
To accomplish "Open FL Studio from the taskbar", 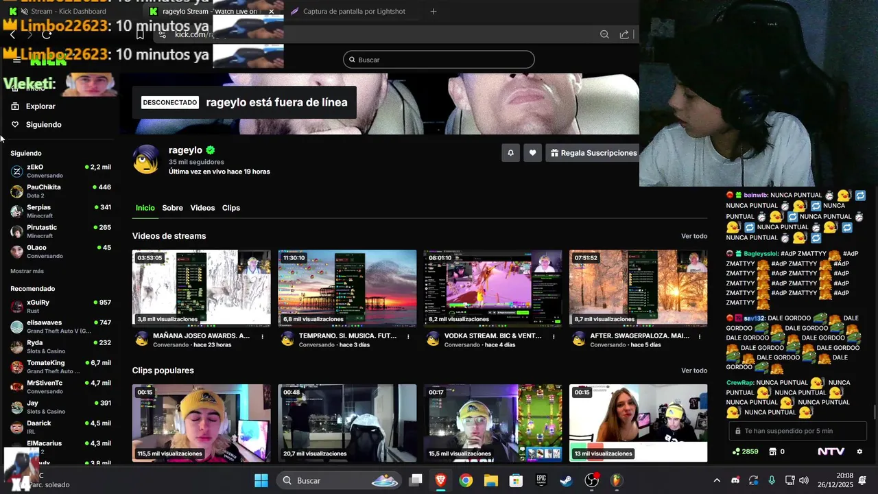I will pyautogui.click(x=617, y=480).
